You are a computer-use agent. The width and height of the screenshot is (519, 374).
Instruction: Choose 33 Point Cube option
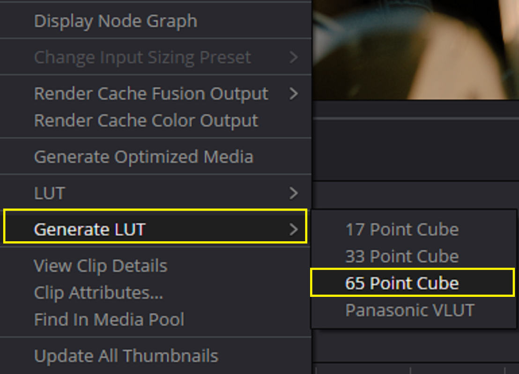pos(413,256)
